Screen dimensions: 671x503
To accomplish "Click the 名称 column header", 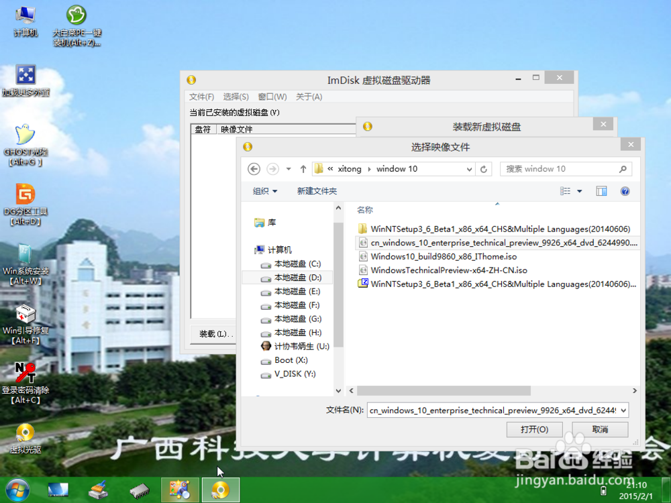I will click(365, 209).
